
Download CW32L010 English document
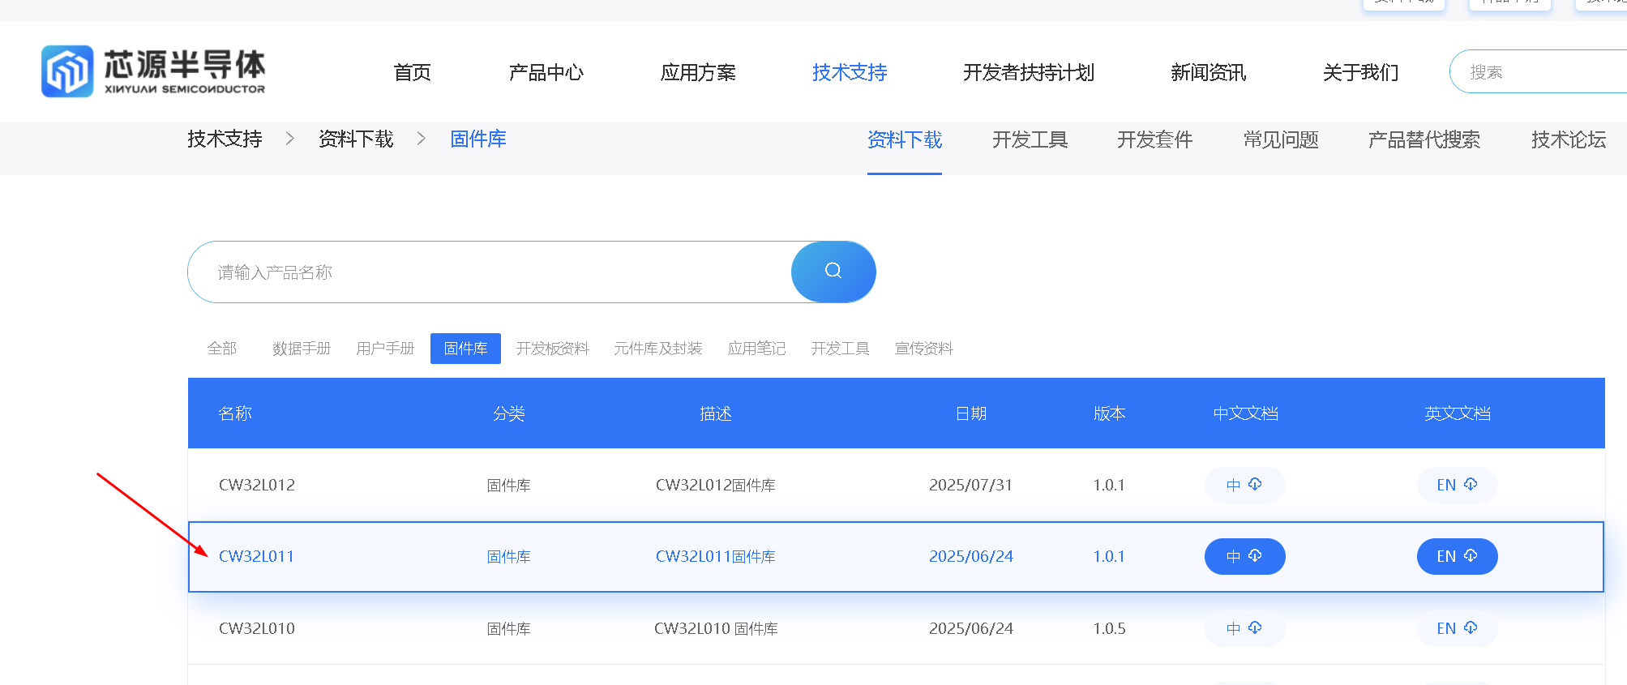(1457, 628)
